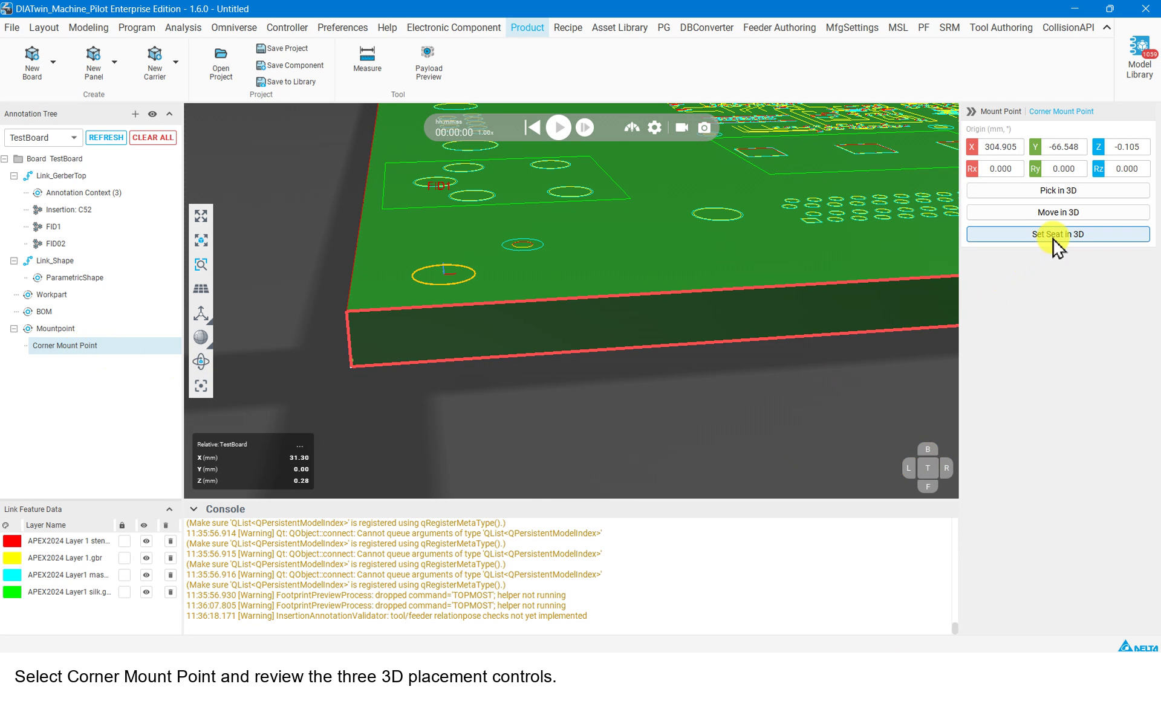Image resolution: width=1161 pixels, height=701 pixels.
Task: Click the shading sphere viewport icon
Action: tap(201, 337)
